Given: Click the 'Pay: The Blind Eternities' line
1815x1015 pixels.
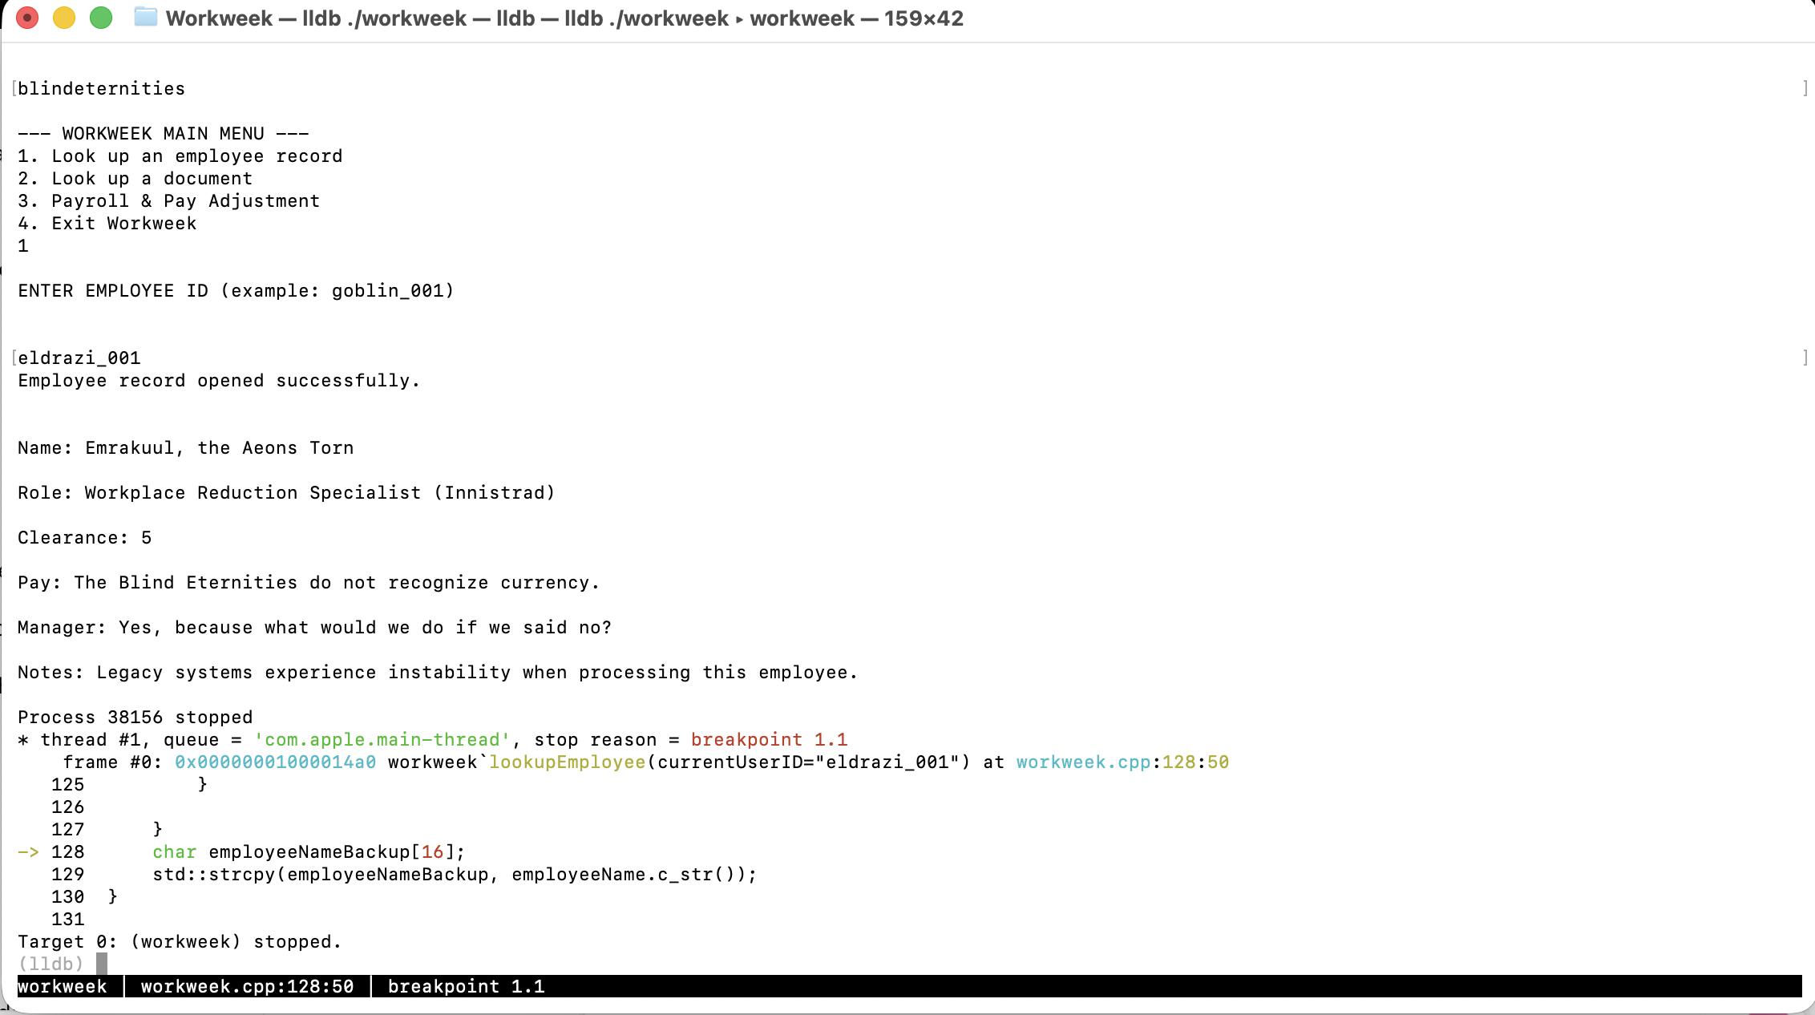Looking at the screenshot, I should tap(309, 582).
